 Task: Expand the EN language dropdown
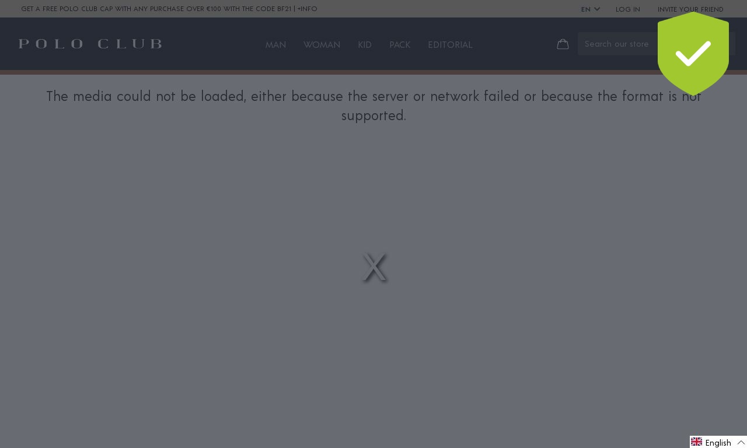point(590,9)
